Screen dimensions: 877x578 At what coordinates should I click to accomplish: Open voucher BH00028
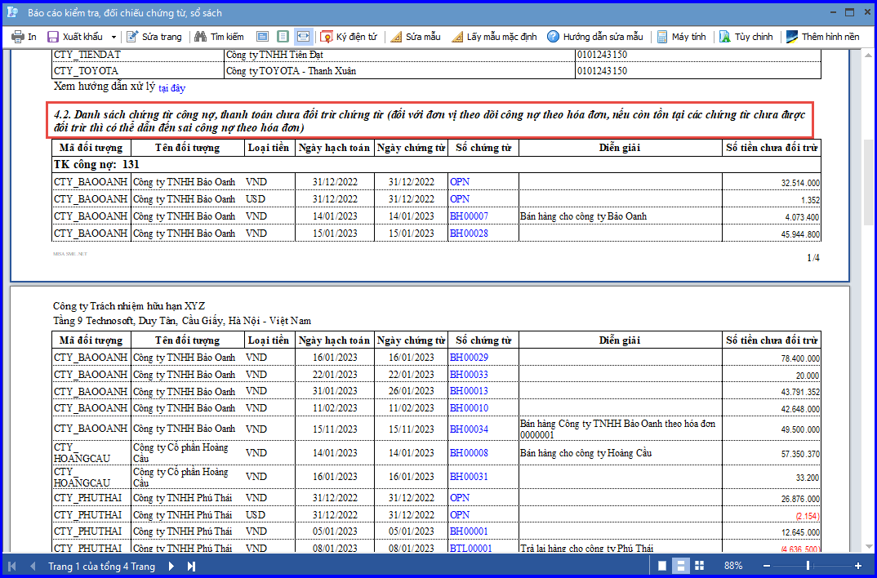click(x=469, y=233)
